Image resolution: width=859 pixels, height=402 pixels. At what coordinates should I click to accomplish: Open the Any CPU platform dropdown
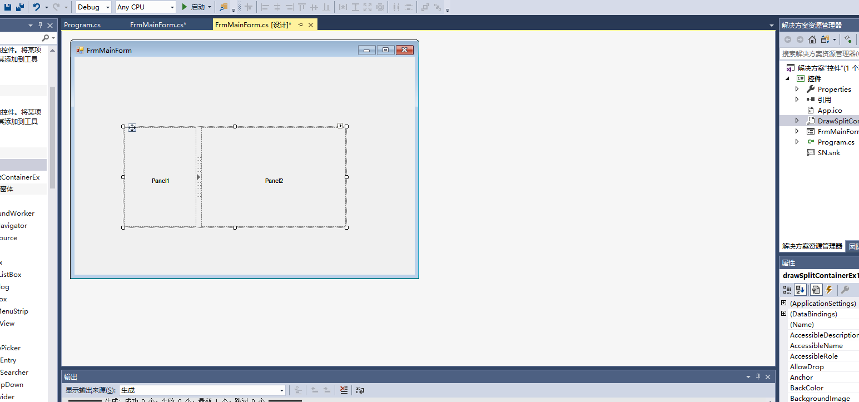click(146, 7)
